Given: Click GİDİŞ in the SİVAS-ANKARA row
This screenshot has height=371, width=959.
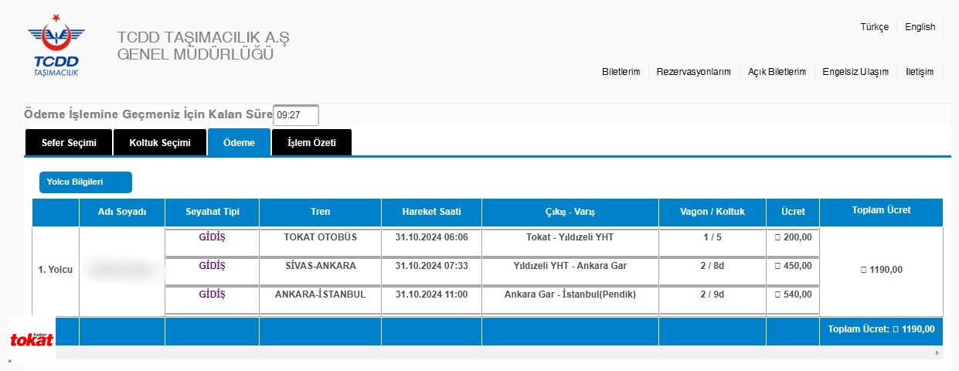Looking at the screenshot, I should (x=212, y=266).
